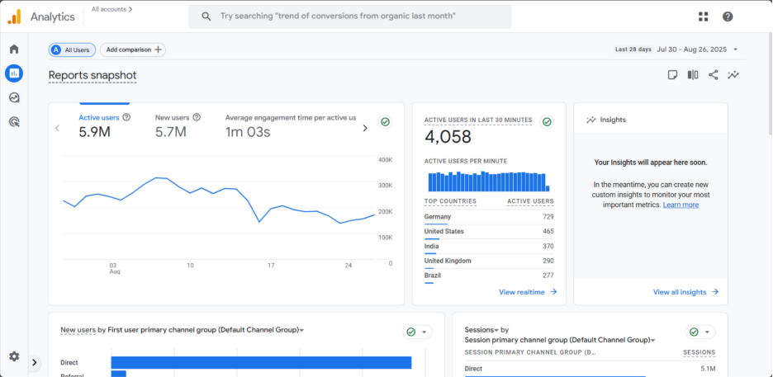Open the Explore icon in the sidebar
The height and width of the screenshot is (377, 773).
(14, 97)
